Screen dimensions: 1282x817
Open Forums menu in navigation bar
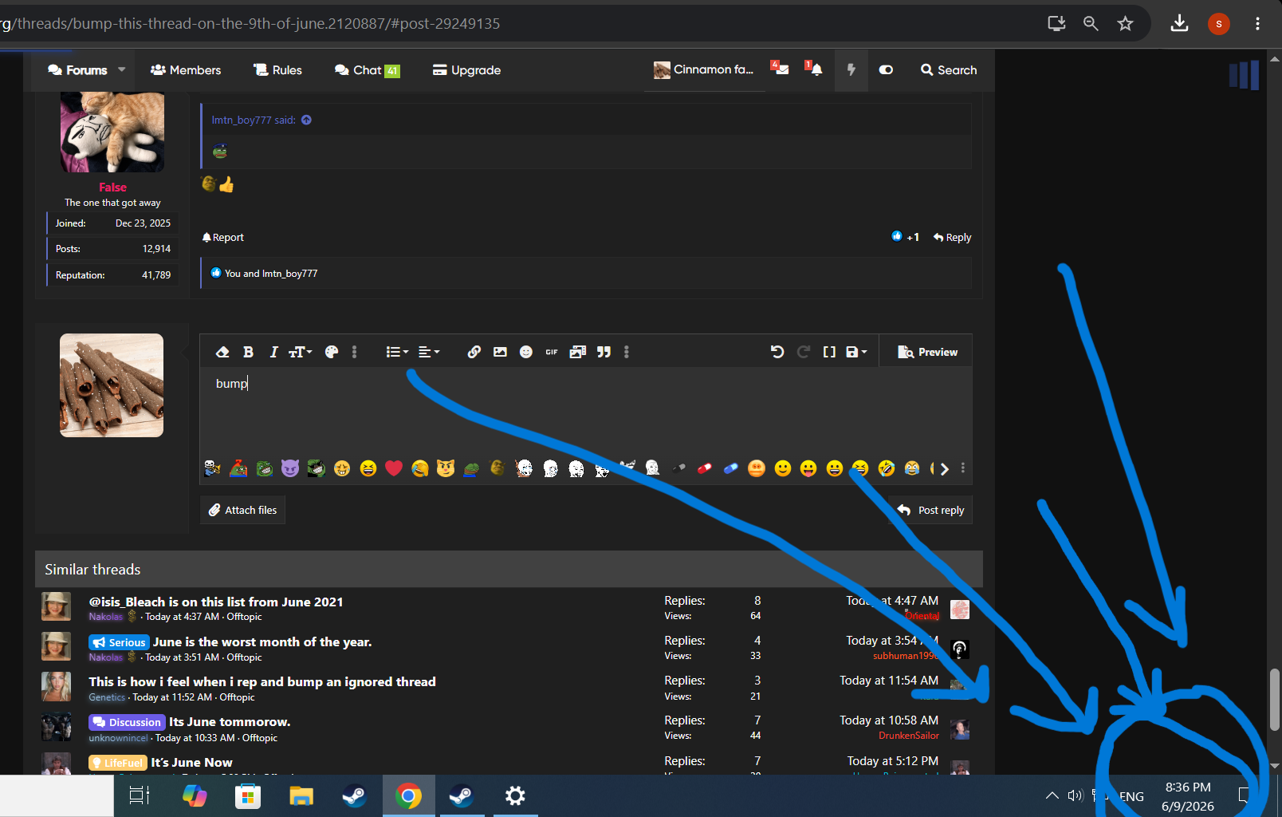pyautogui.click(x=77, y=70)
